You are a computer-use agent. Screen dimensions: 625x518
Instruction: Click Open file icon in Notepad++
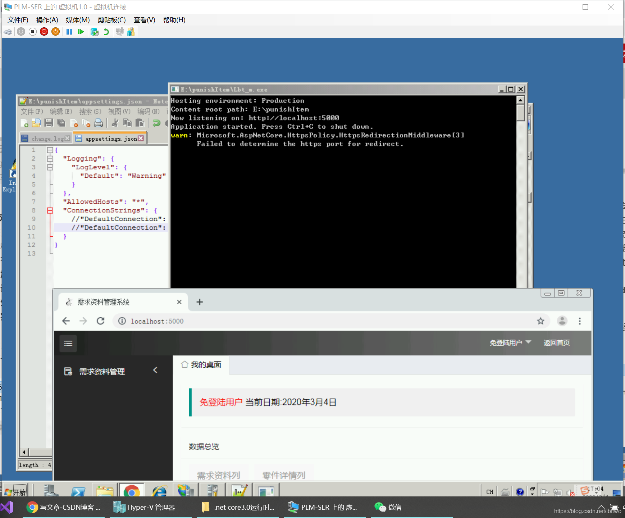click(36, 123)
